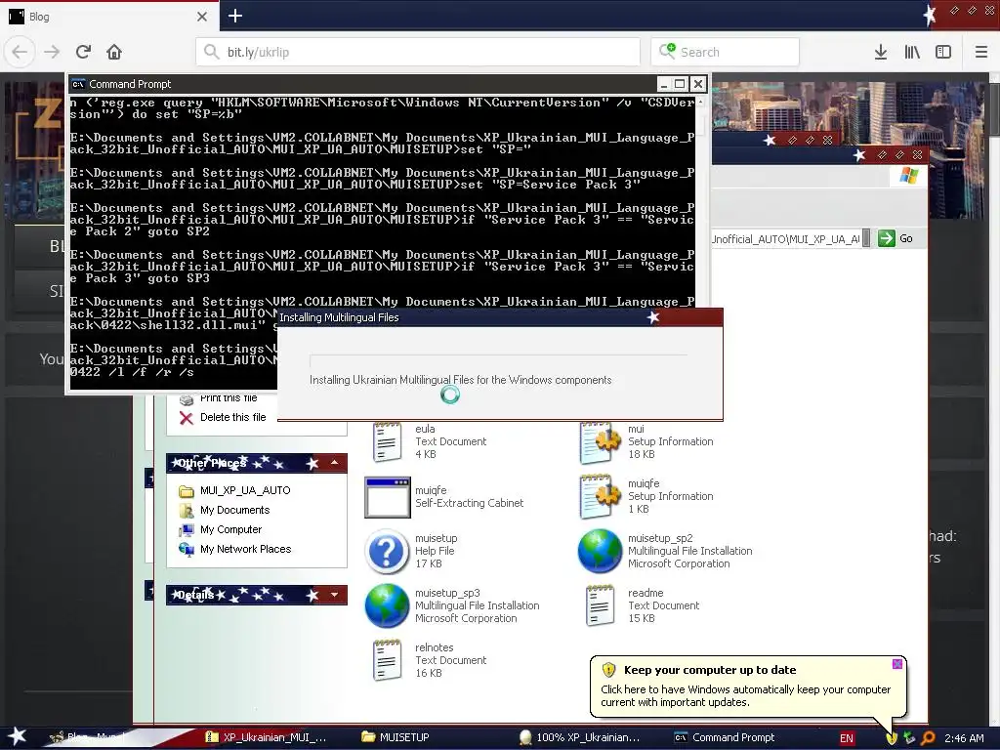Open the Command Prompt title bar icon menu
1000x750 pixels.
(x=78, y=84)
